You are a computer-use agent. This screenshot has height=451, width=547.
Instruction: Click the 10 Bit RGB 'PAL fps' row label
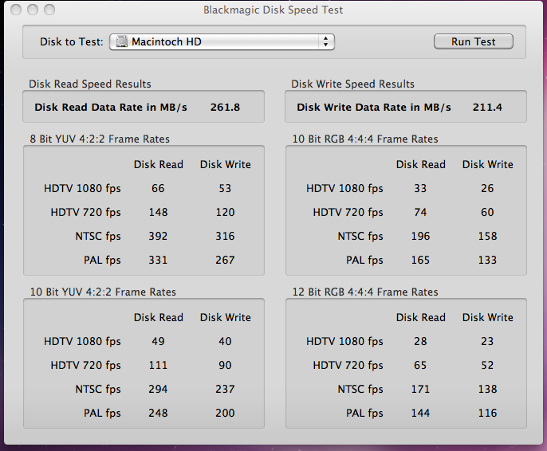point(364,260)
